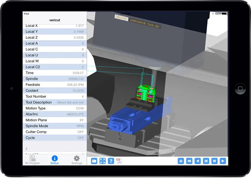Select the Coolant row

[x=55, y=91]
